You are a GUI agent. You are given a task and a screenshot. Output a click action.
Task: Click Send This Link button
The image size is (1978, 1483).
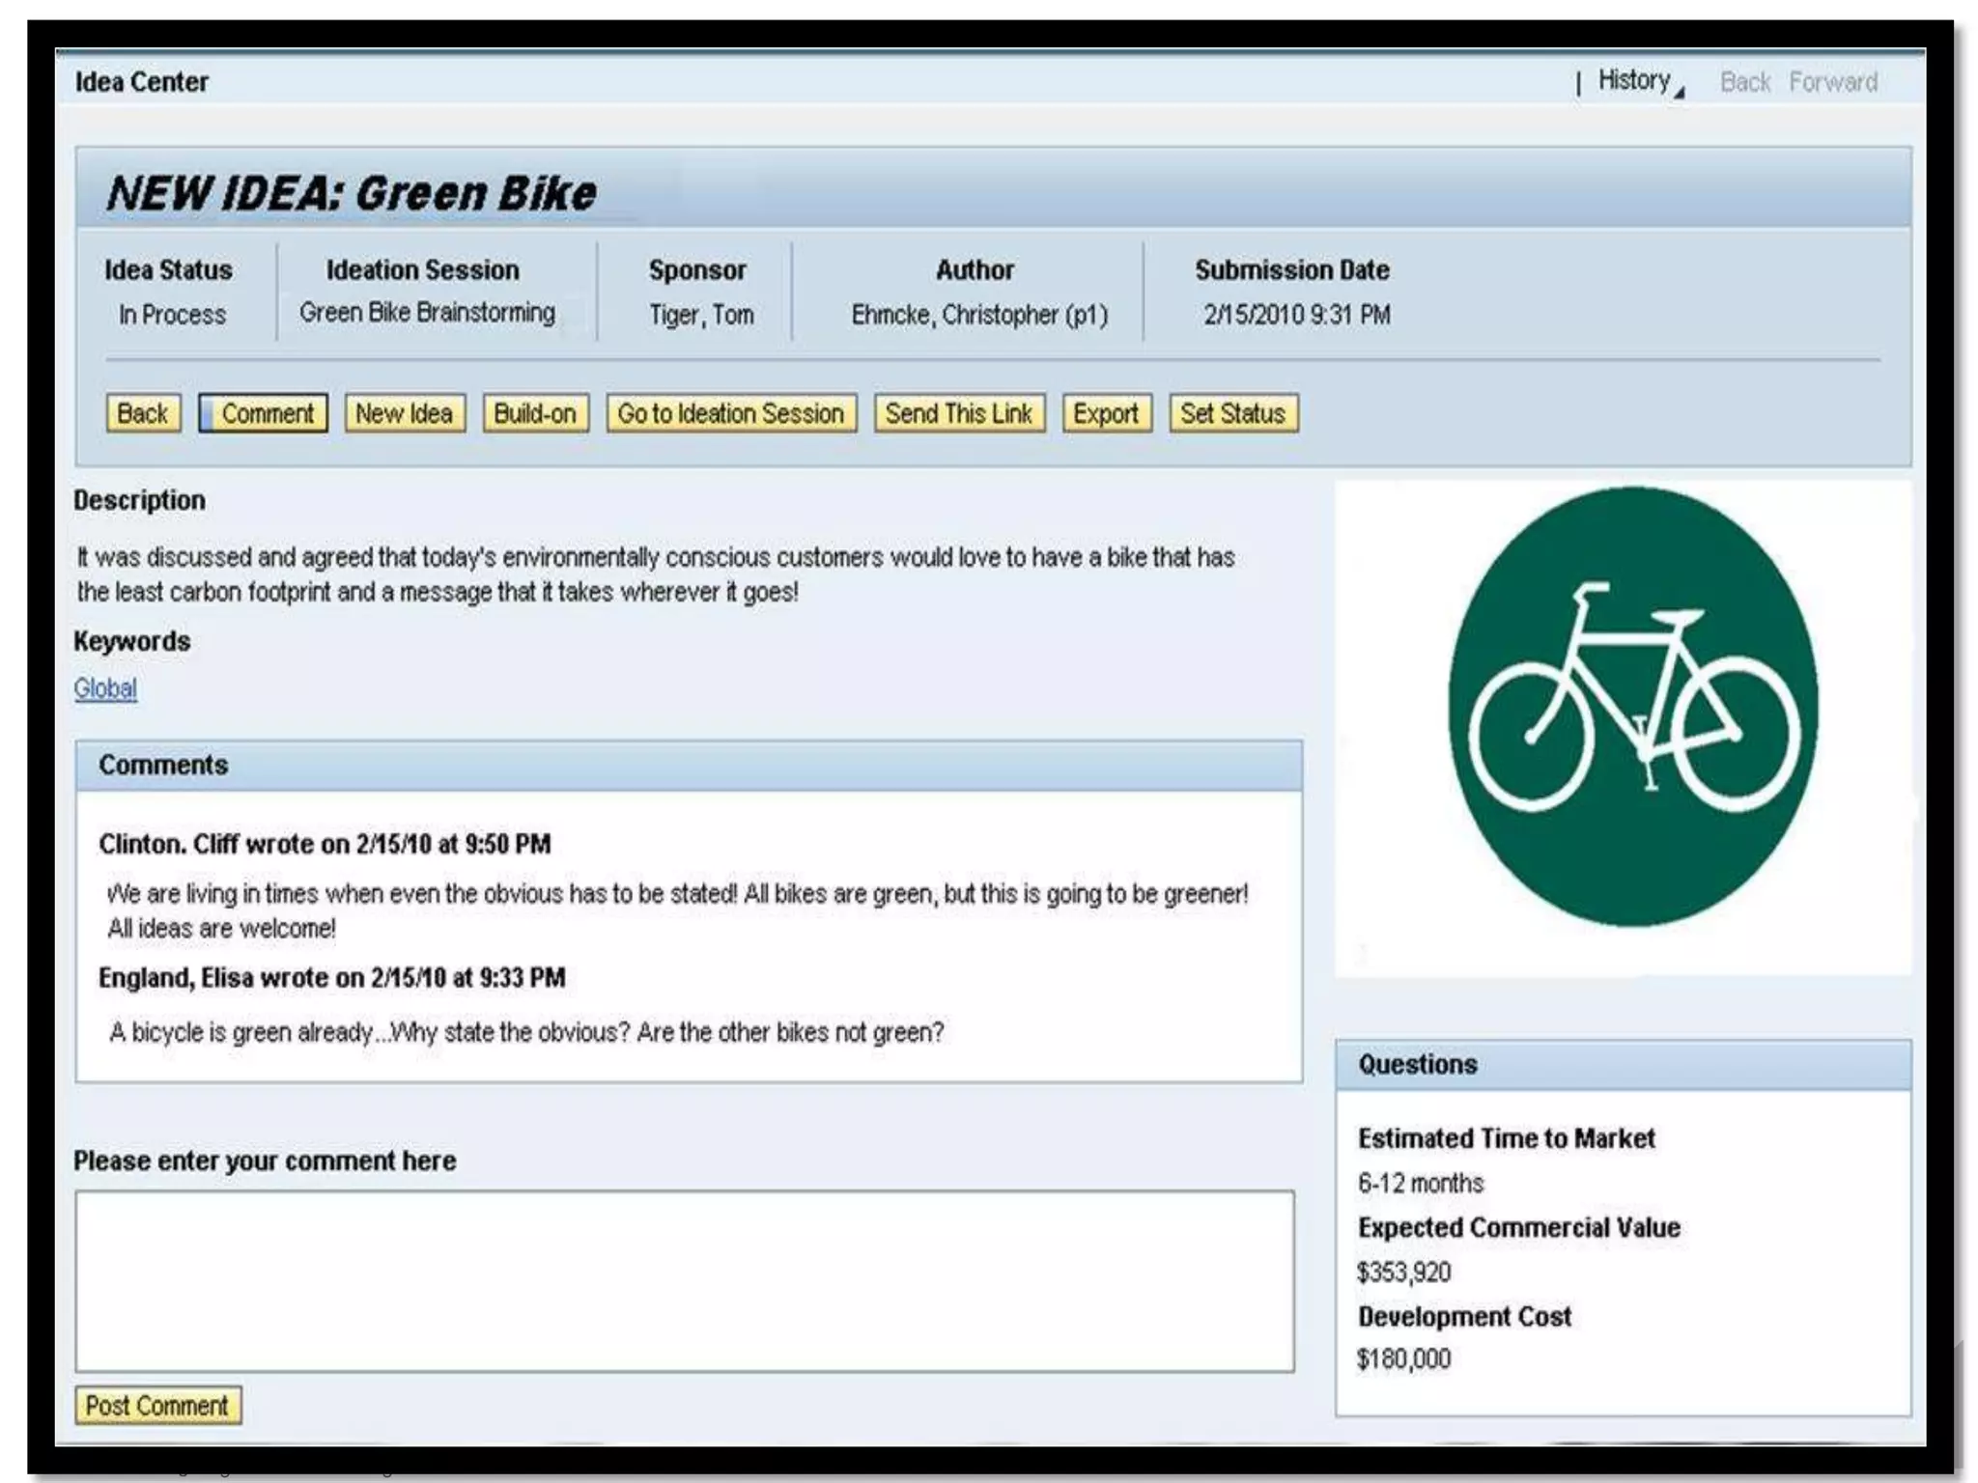958,413
